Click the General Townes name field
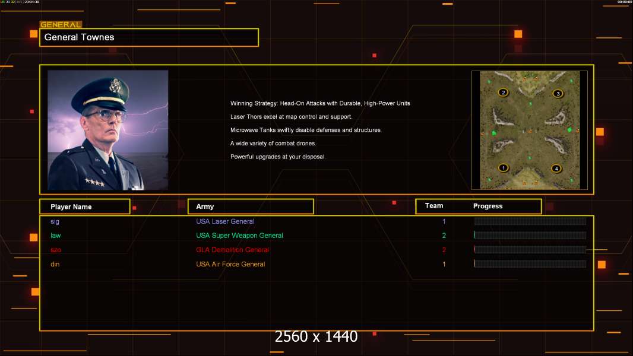 point(149,37)
